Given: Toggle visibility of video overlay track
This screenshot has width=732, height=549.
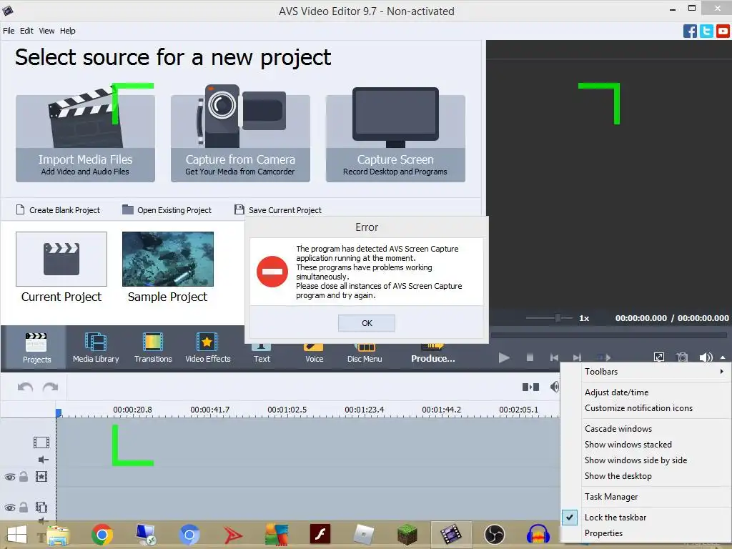Looking at the screenshot, I should click(10, 507).
